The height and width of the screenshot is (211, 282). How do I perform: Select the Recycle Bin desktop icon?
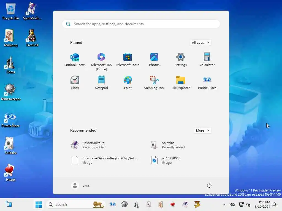coord(11,12)
